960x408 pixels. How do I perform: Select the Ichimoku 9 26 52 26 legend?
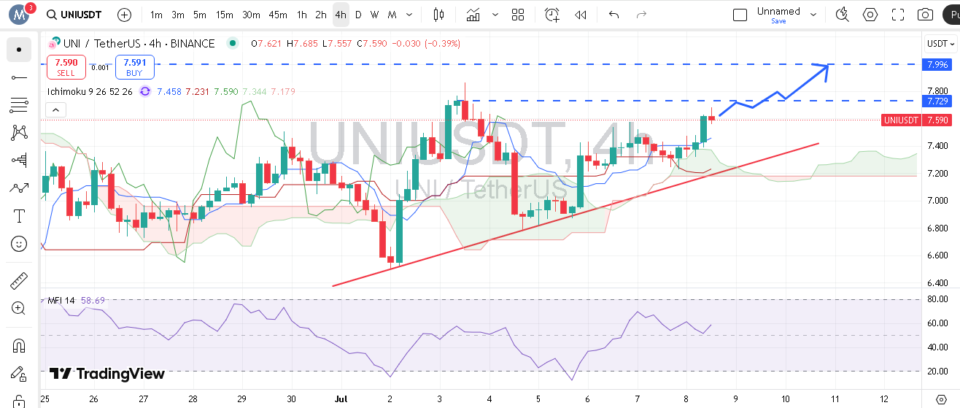(90, 91)
